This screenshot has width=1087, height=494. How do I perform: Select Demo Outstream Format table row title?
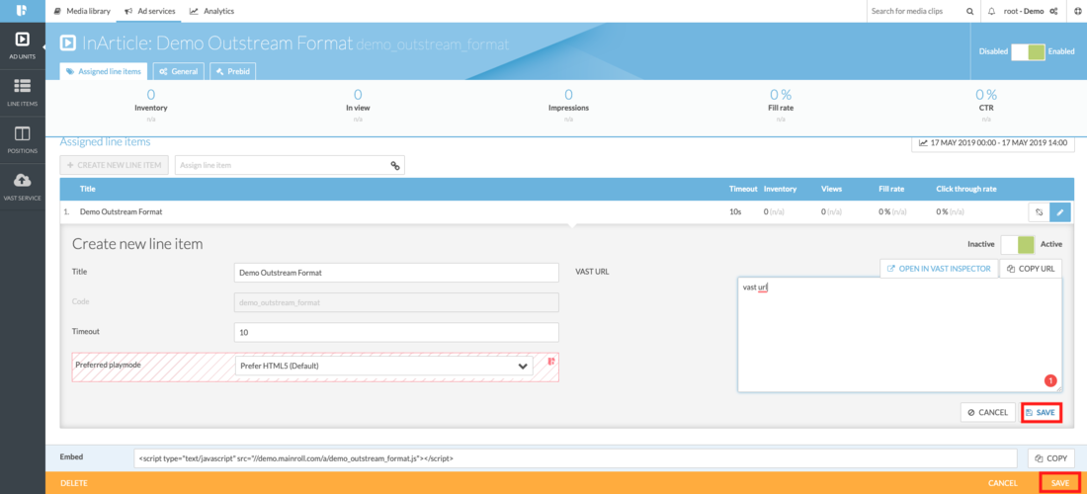tap(122, 212)
